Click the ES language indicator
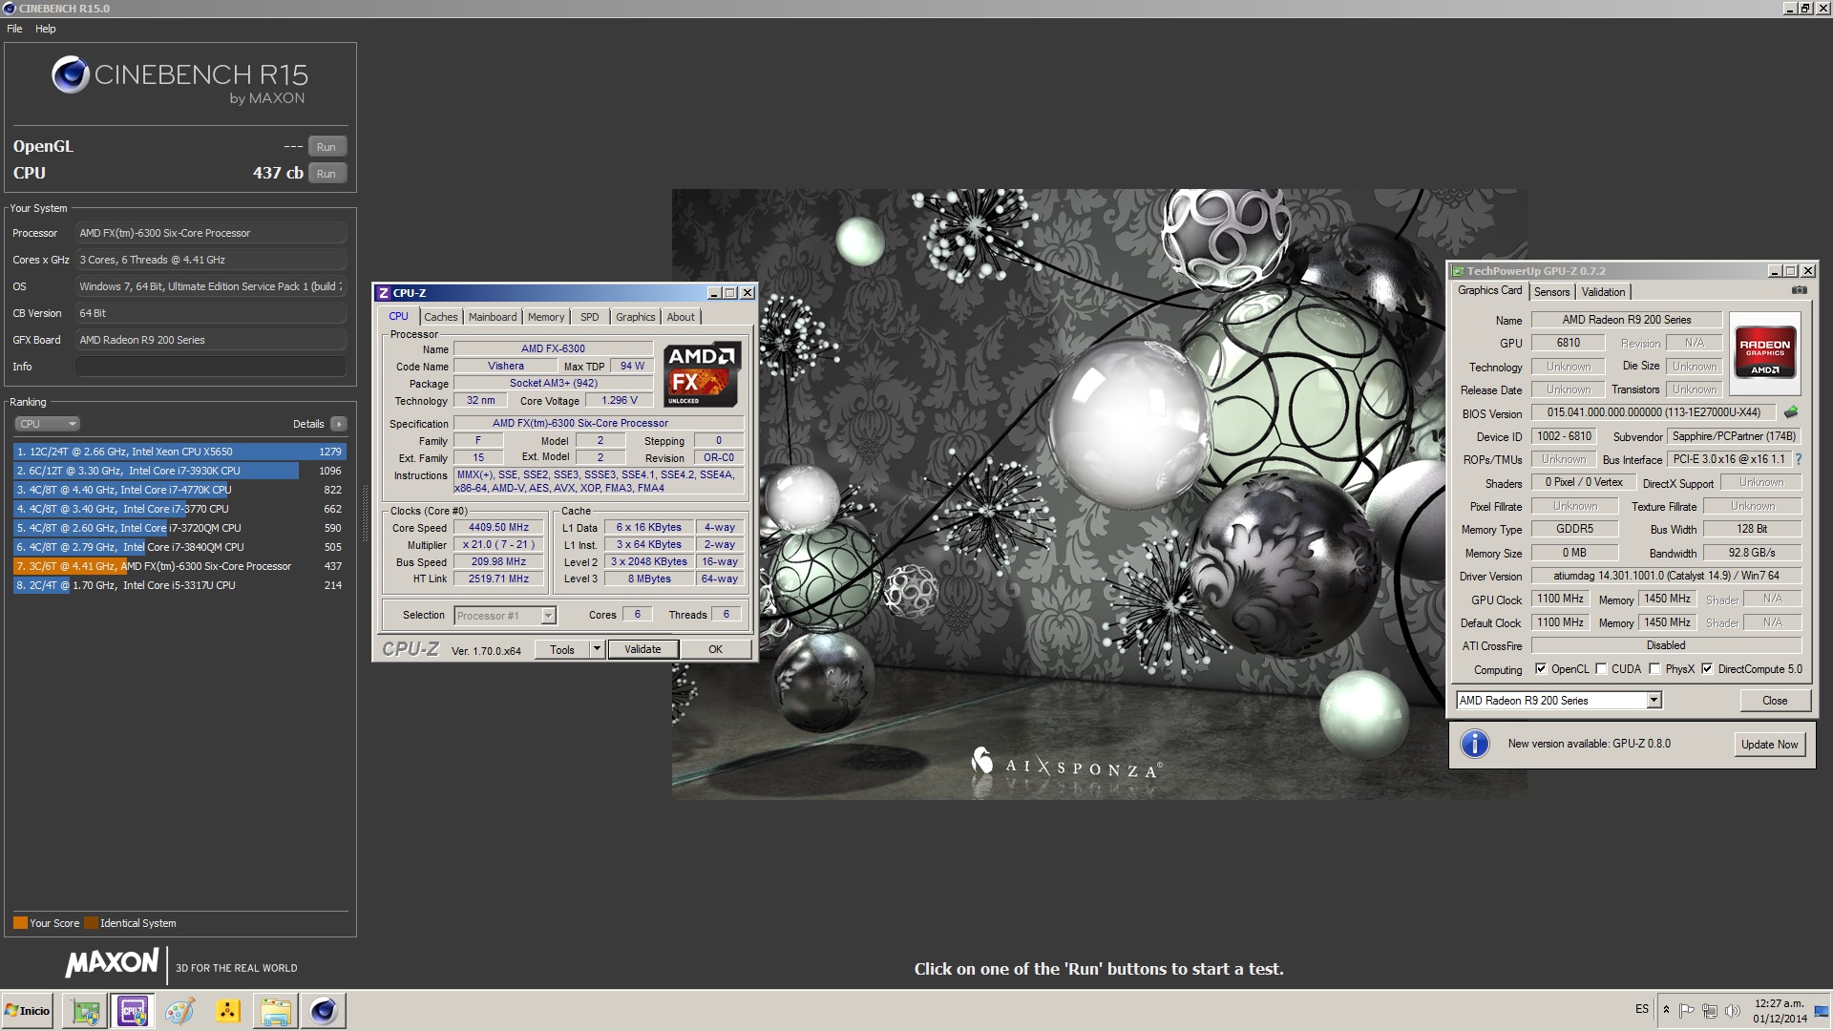The height and width of the screenshot is (1031, 1833). [x=1642, y=1009]
